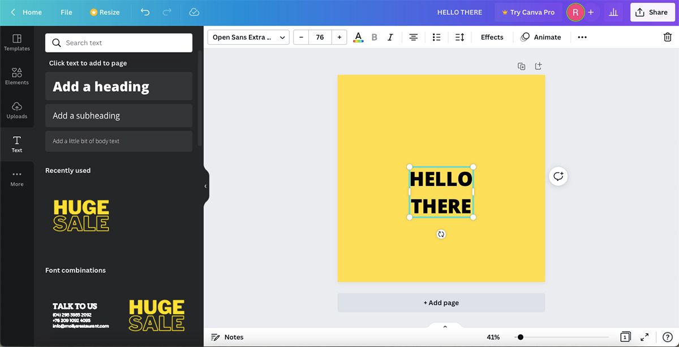Decrease font size with minus button
This screenshot has height=347, width=679.
point(301,37)
